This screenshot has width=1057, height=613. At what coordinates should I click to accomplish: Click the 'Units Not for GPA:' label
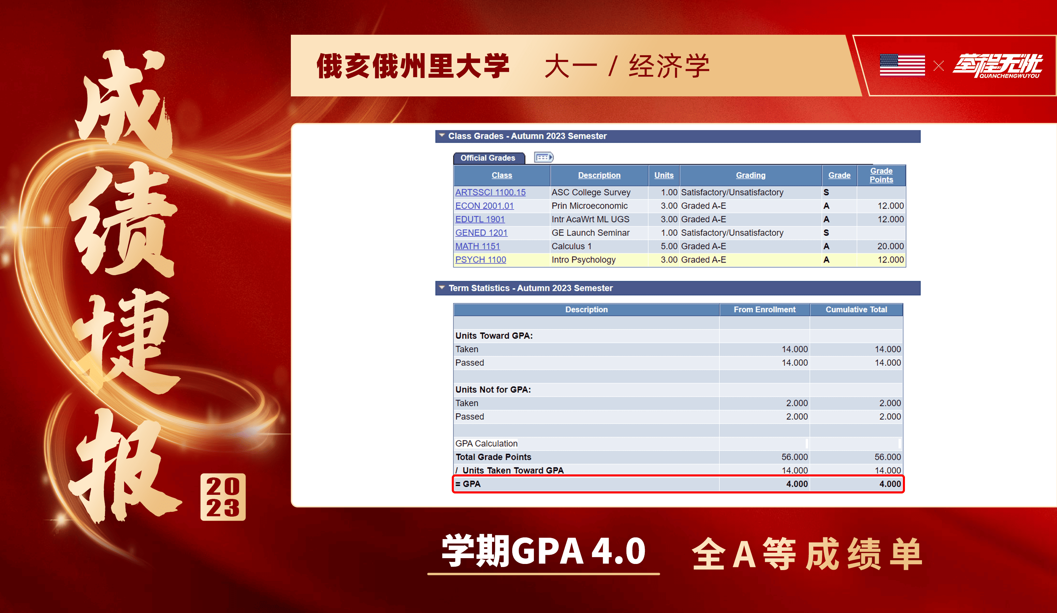coord(493,389)
